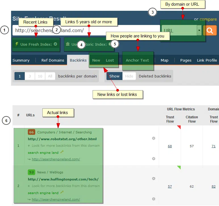
Task: Click the gear icon beside huffingtonpost.com URL
Action: pos(154,178)
